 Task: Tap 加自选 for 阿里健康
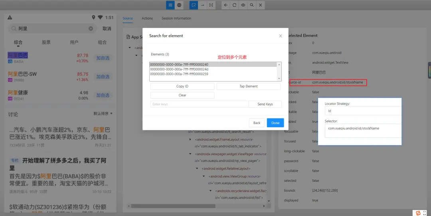(103, 95)
